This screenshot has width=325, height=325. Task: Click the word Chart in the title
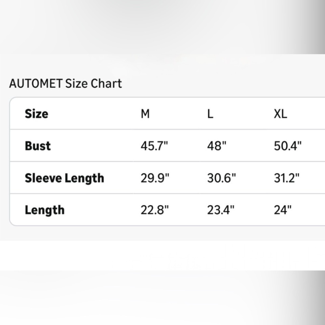point(106,84)
